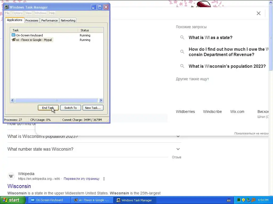Open the Options menu in Task Manager
Viewport: 273px width, 204px height.
click(x=17, y=13)
